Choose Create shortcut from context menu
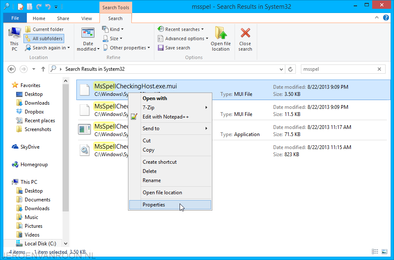Viewport: 394px width, 260px height. click(170, 162)
